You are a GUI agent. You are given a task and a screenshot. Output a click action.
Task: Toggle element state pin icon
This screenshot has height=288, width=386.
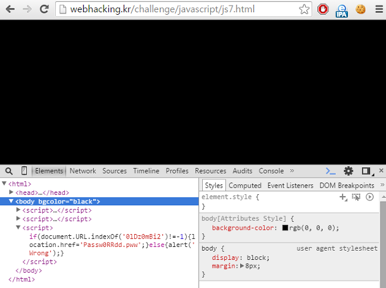click(x=356, y=197)
